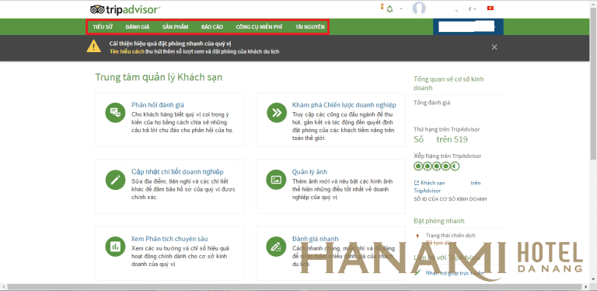Image resolution: width=597 pixels, height=291 pixels.
Task: Click the Đánh giá nhanh pencil-note icon
Action: coord(277,247)
